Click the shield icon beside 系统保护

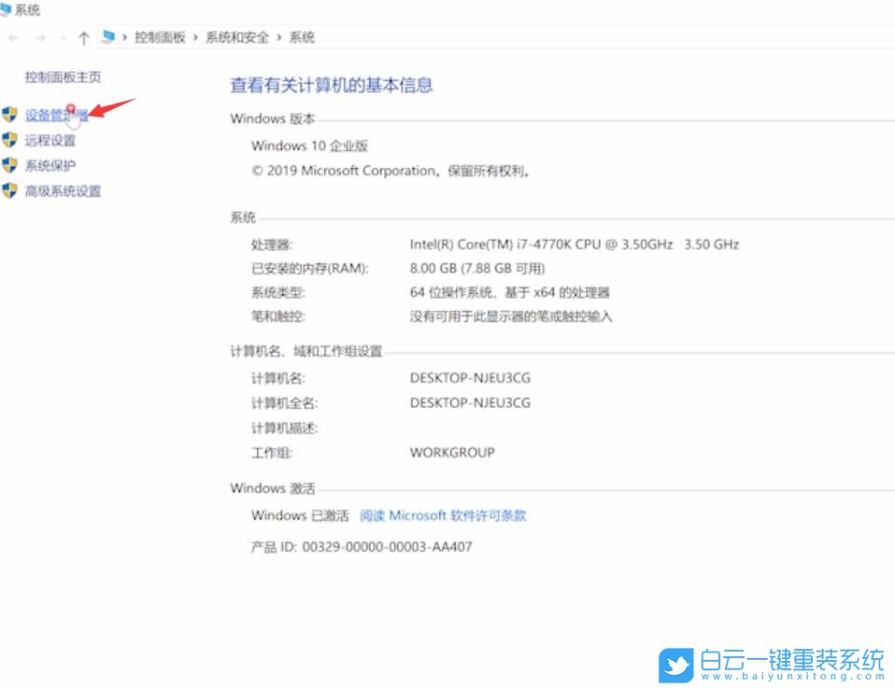click(x=12, y=166)
